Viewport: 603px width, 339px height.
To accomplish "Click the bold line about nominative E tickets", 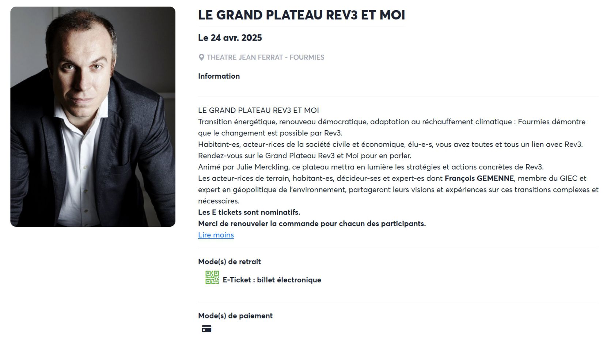I will click(249, 212).
